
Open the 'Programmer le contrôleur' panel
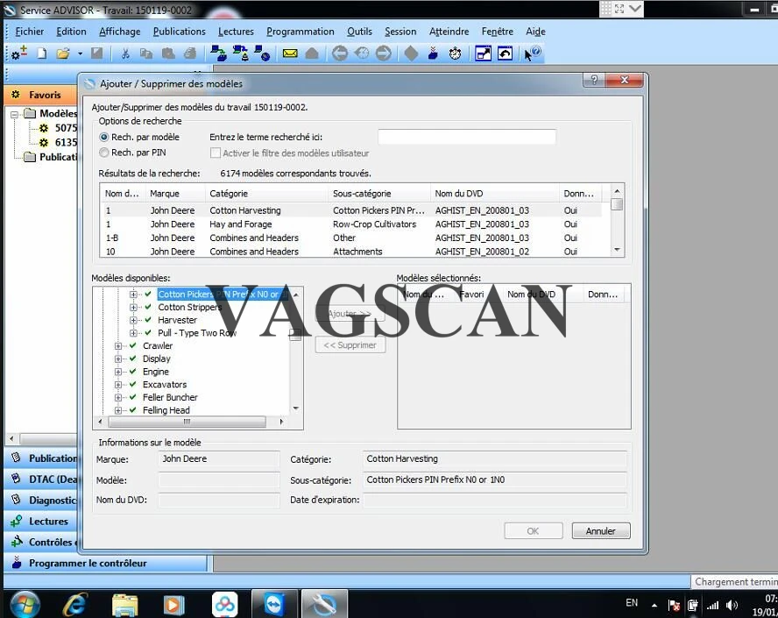[x=105, y=563]
